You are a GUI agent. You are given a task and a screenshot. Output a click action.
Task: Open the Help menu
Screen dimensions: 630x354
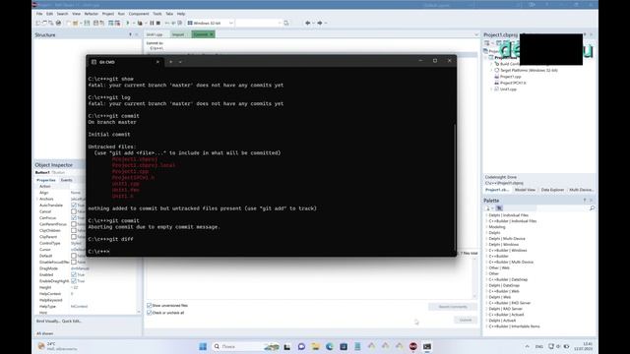pyautogui.click(x=181, y=14)
